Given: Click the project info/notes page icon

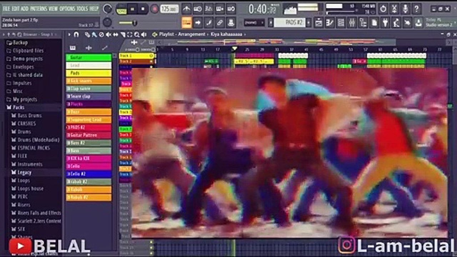Looking at the screenshot, I should [374, 22].
